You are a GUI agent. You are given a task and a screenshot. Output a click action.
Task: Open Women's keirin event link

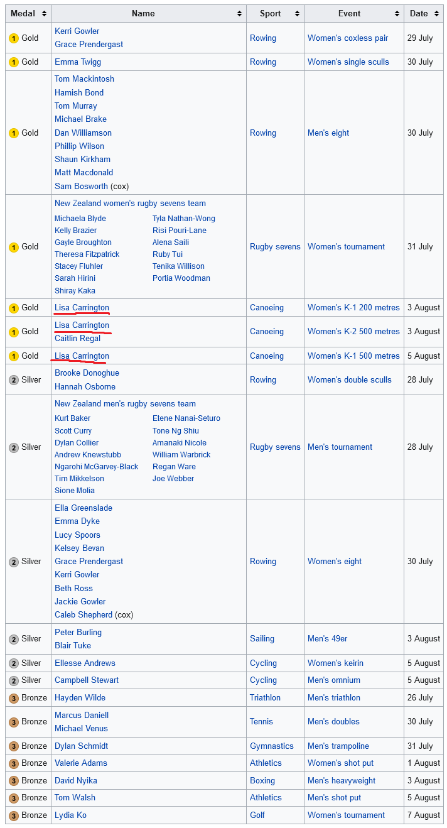(335, 663)
